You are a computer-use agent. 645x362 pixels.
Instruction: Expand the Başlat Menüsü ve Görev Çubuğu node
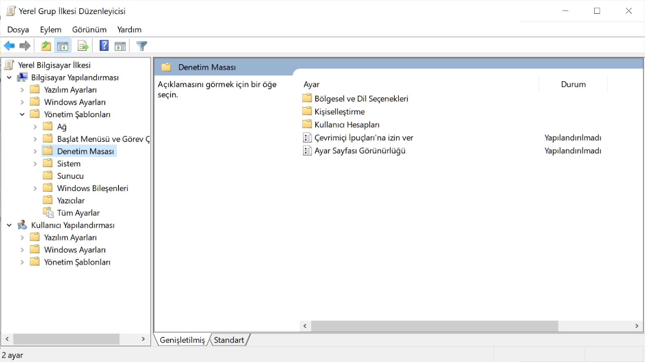[35, 139]
